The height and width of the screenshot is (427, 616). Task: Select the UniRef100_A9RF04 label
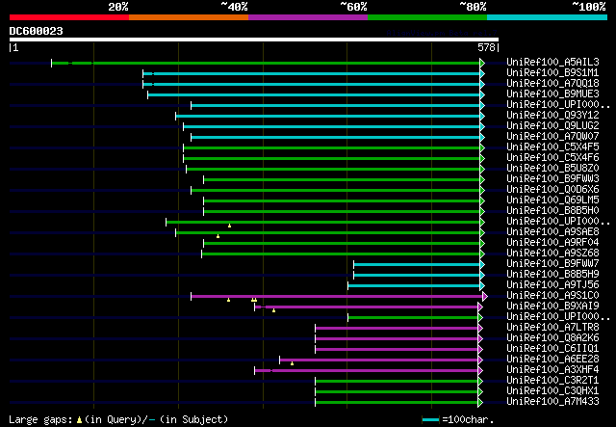click(x=552, y=243)
